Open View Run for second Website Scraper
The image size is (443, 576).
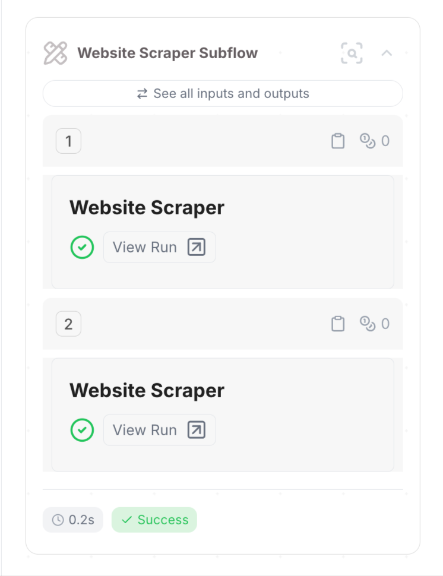(x=159, y=430)
